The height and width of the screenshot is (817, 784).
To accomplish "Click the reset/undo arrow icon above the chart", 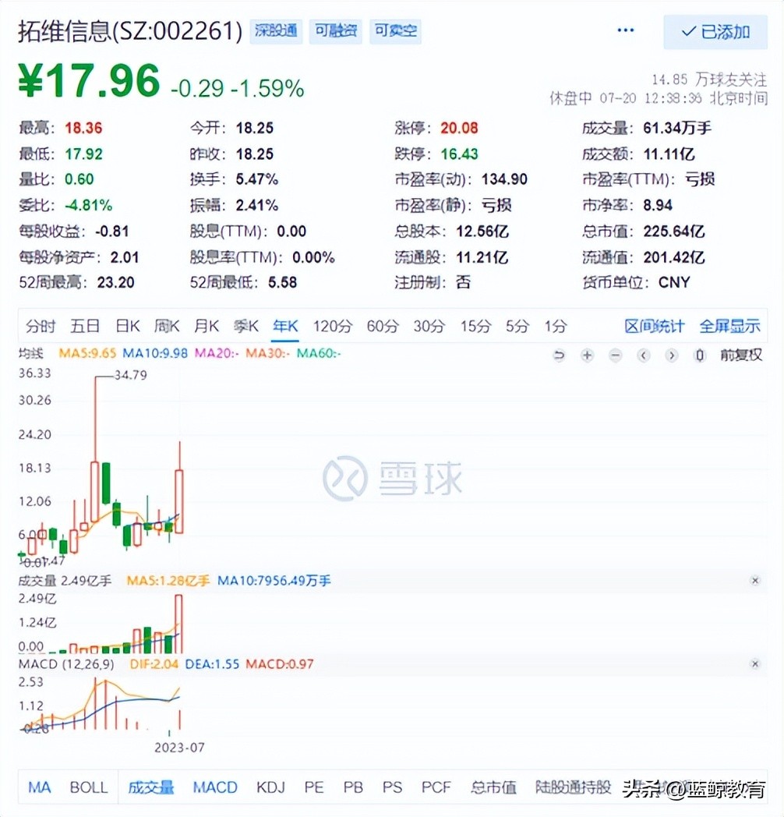I will point(560,355).
